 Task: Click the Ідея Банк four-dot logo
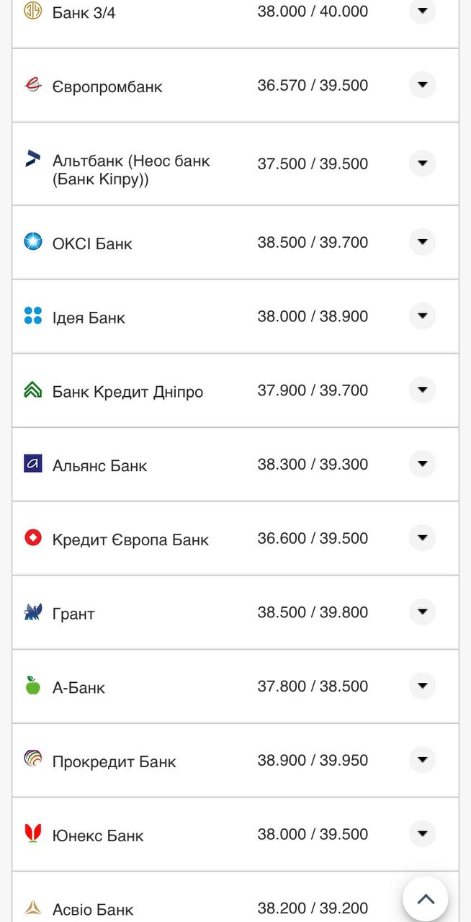[x=33, y=315]
